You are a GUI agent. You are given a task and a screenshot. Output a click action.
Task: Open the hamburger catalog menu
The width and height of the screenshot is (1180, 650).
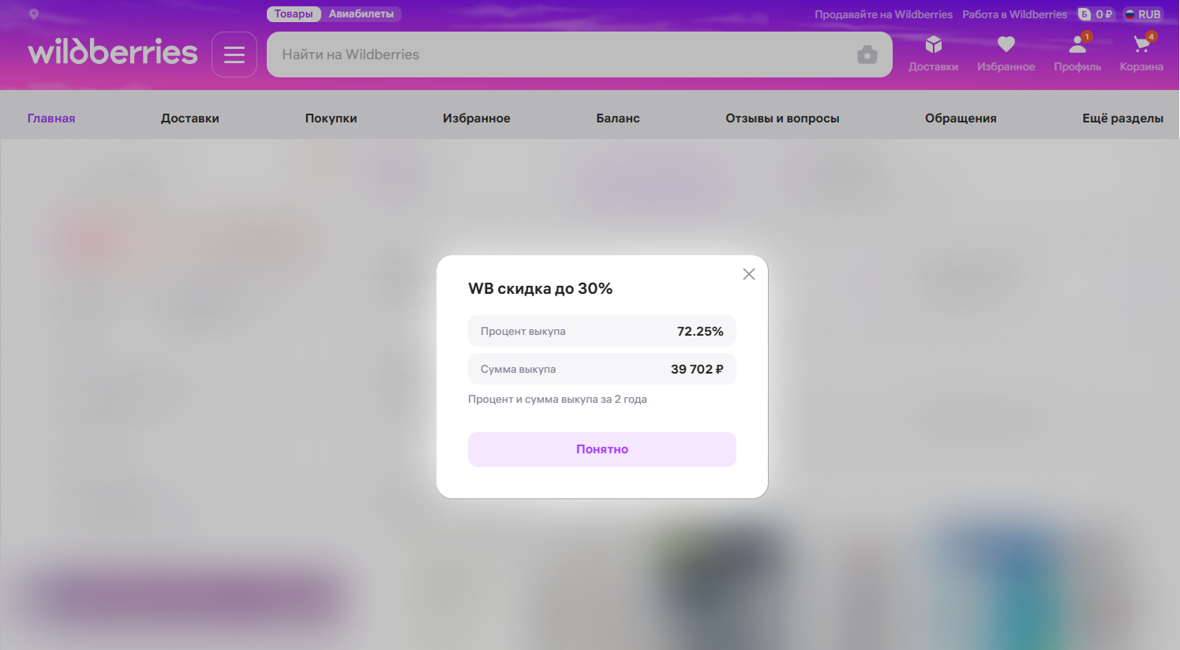pos(234,54)
